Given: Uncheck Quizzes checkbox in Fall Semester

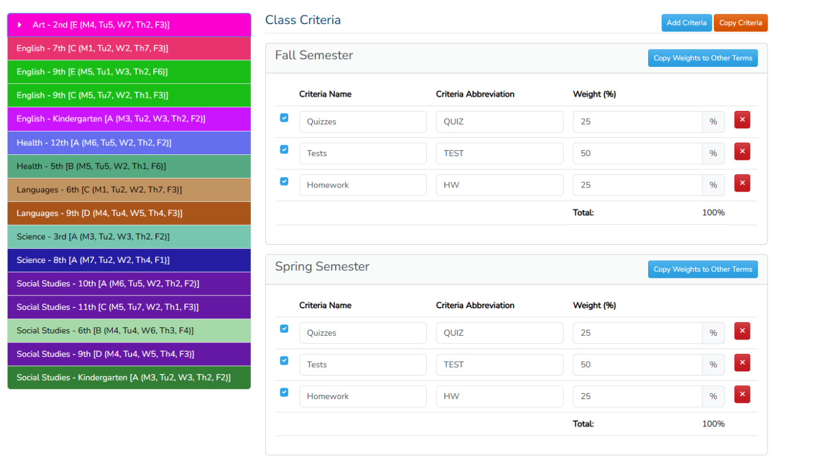Looking at the screenshot, I should (284, 118).
